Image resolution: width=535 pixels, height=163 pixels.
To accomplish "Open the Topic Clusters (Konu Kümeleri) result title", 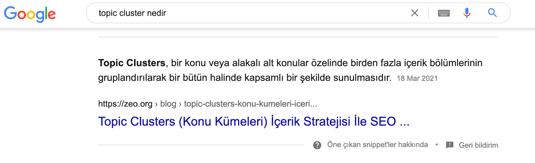I will click(253, 122).
